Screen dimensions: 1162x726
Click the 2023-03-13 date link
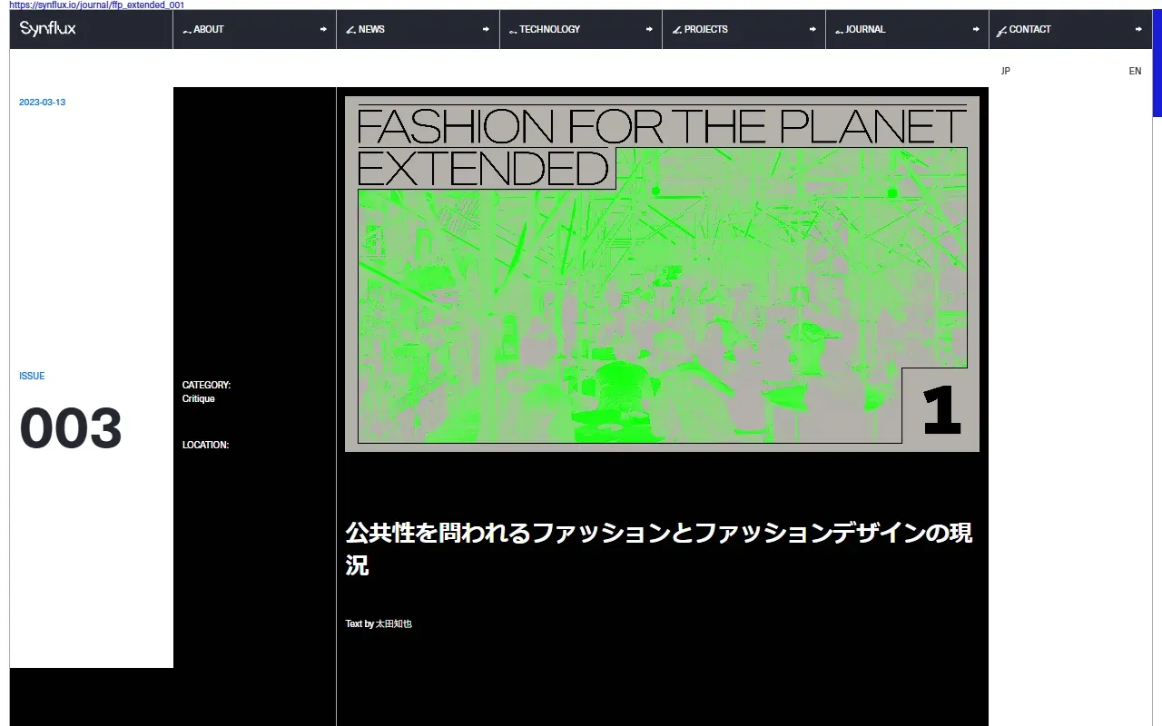point(42,103)
